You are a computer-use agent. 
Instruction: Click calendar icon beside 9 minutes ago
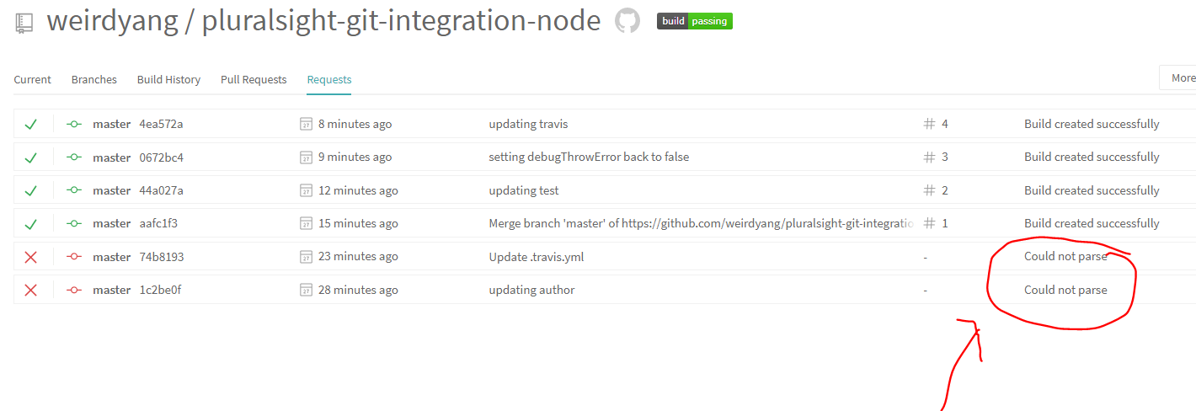pos(306,157)
